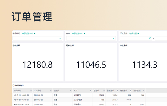
Task: Click the 应收金额 value 12180.8
Action: point(38,65)
